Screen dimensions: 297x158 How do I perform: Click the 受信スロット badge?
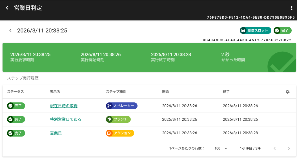click(x=255, y=30)
